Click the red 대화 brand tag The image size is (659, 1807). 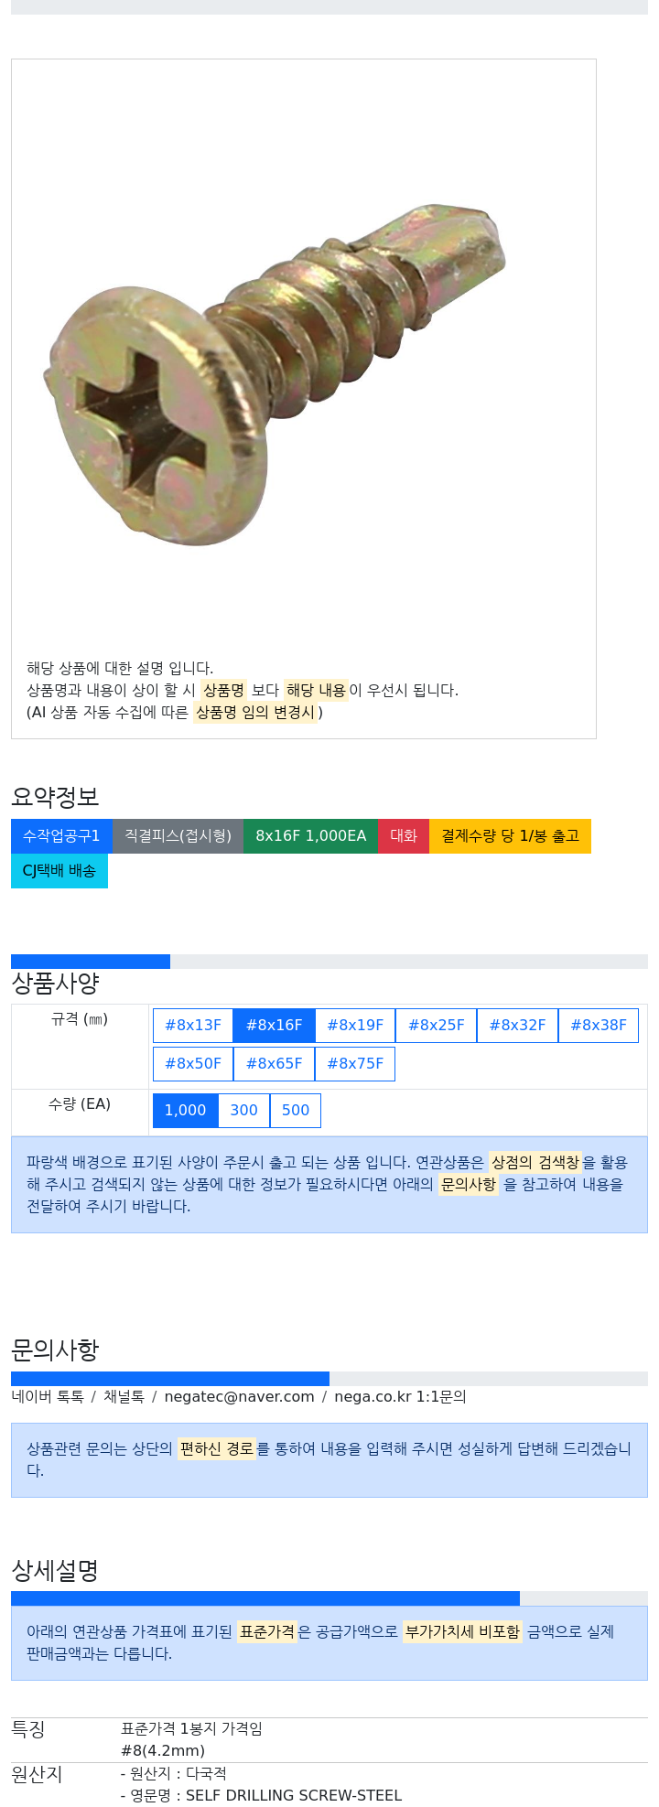(404, 836)
